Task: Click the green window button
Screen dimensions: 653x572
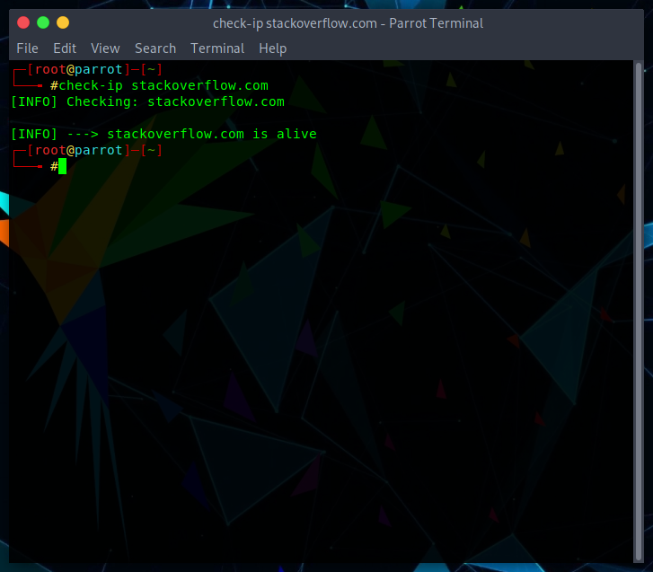Action: tap(43, 22)
